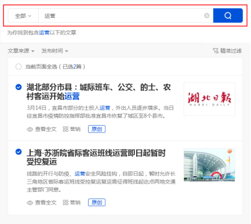Click the 原创 tag on the second article
Image resolution: width=251 pixels, height=224 pixels.
97,202
